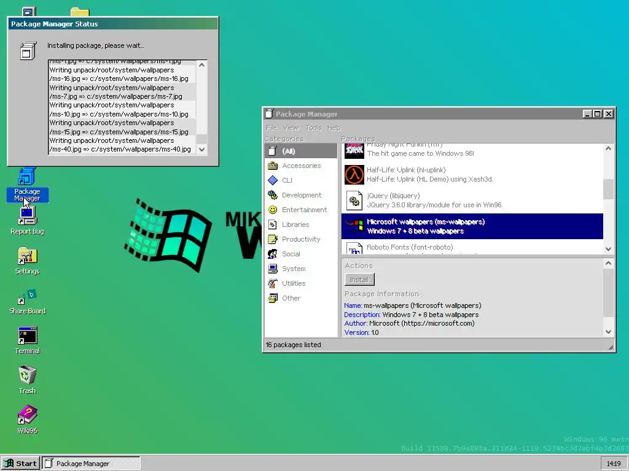Click the Other category icon

(x=273, y=298)
